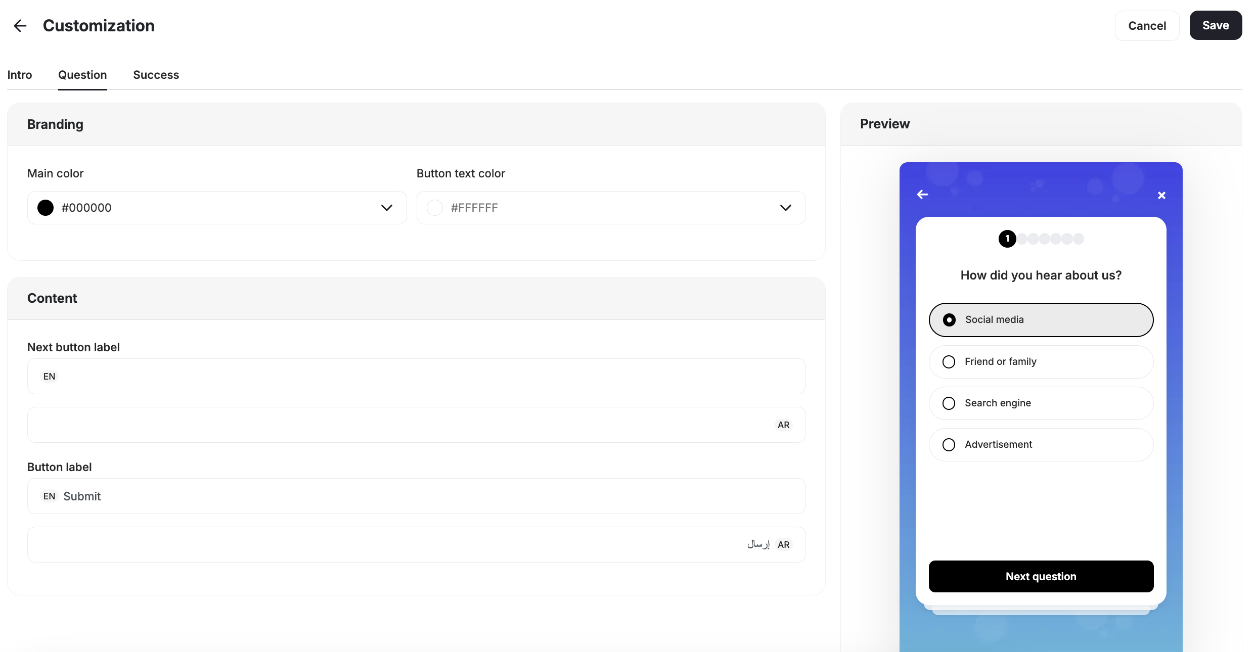The width and height of the screenshot is (1255, 652).
Task: Click the #000000 color value text
Action: coord(86,208)
